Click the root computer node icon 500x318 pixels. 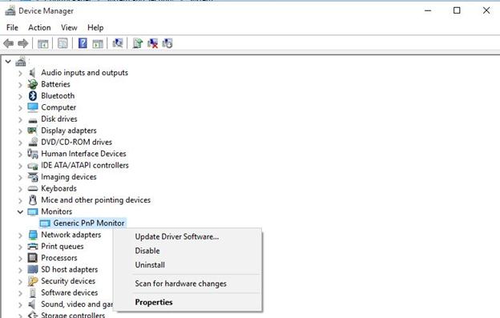(21, 61)
